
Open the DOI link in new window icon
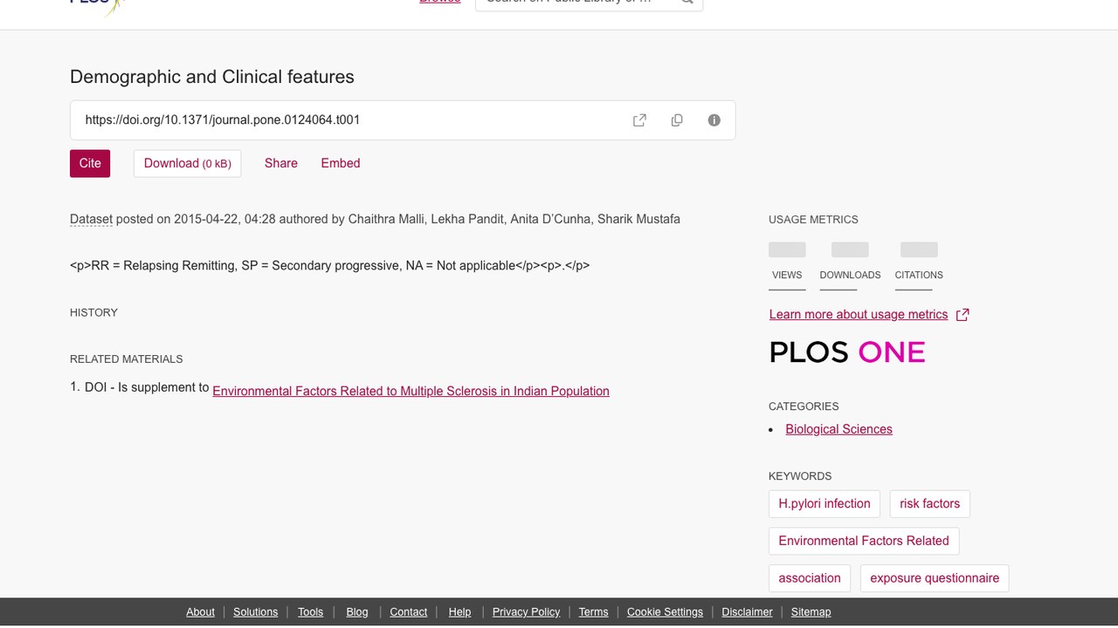(639, 120)
